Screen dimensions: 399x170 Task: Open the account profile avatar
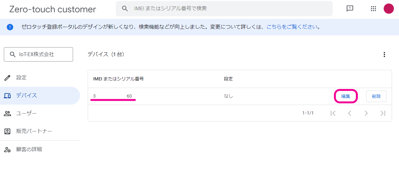(x=388, y=9)
